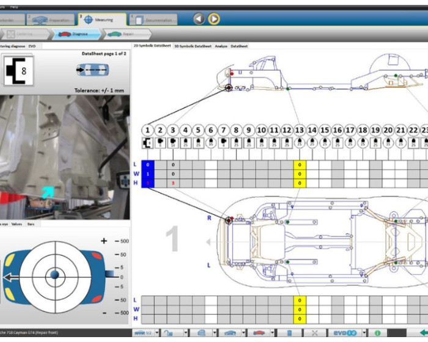Open the Documentation step tab
This screenshot has height=342, width=428.
click(x=153, y=20)
